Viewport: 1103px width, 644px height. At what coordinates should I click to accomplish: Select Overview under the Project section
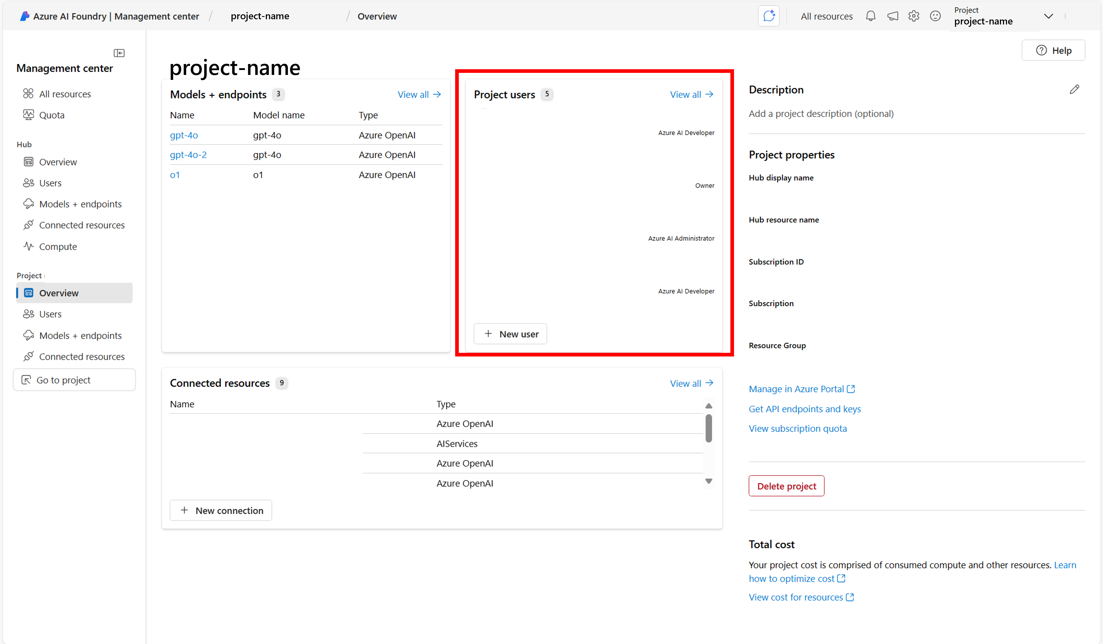59,293
